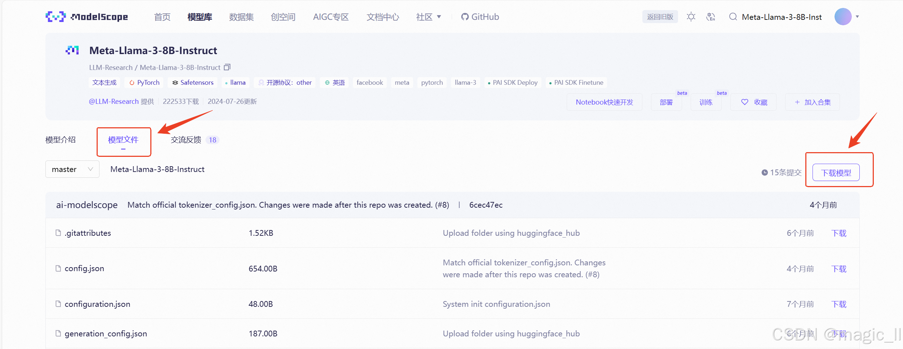This screenshot has width=903, height=349.
Task: Open the config.json file
Action: click(x=84, y=268)
